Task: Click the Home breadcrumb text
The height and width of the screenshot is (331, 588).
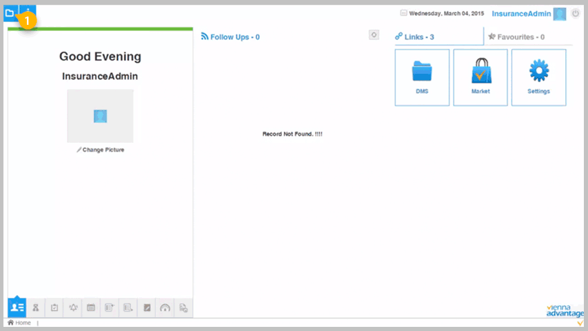Action: 23,323
